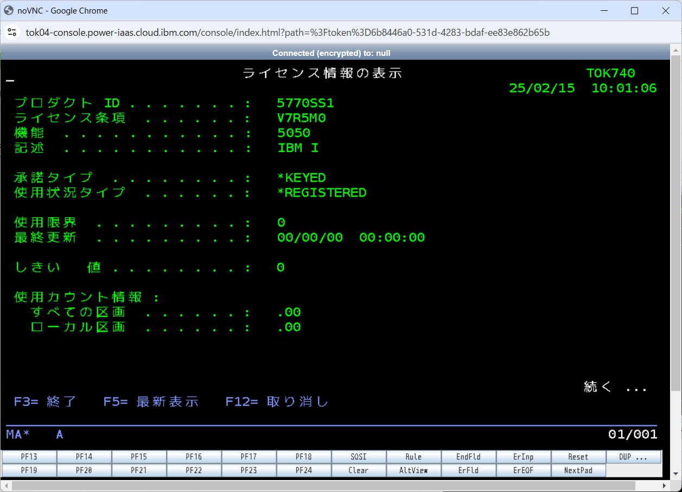The width and height of the screenshot is (682, 492).
Task: Click the AltView keypad button
Action: point(413,470)
